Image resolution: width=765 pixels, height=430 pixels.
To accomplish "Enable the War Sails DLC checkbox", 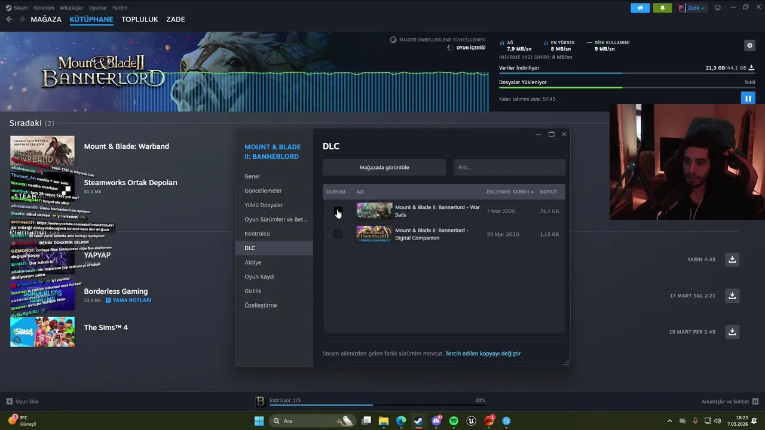I will 338,211.
